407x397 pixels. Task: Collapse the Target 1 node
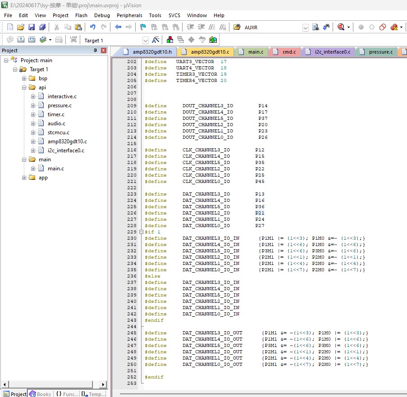[x=15, y=69]
